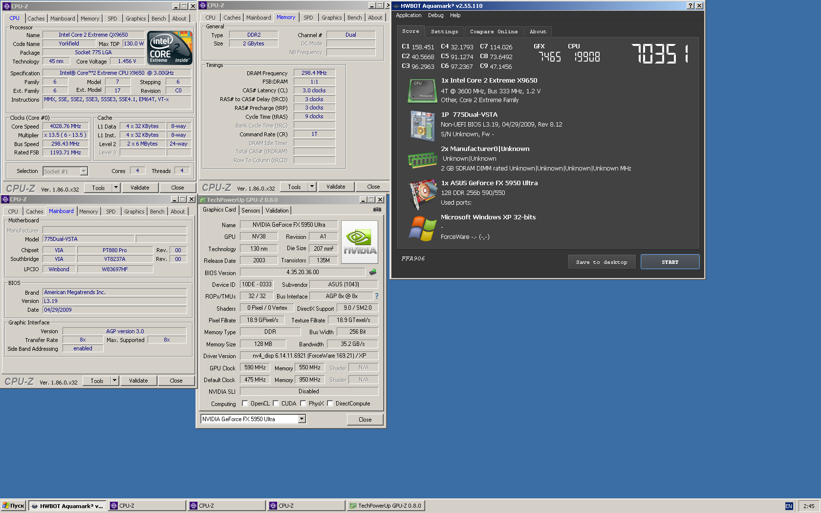Switch to HWBOT Aquamark taskbar item
821x513 pixels.
pyautogui.click(x=67, y=506)
